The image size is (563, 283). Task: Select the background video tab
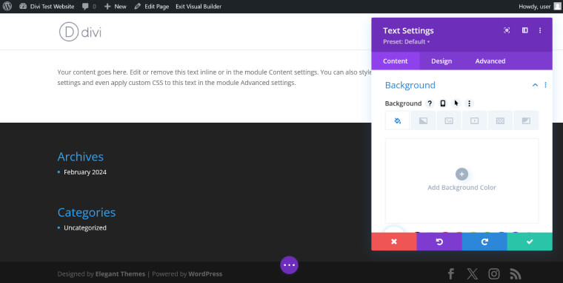point(475,120)
